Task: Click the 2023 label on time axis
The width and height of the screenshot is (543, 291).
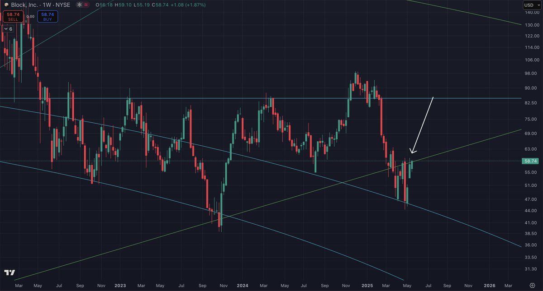Action: (x=120, y=286)
